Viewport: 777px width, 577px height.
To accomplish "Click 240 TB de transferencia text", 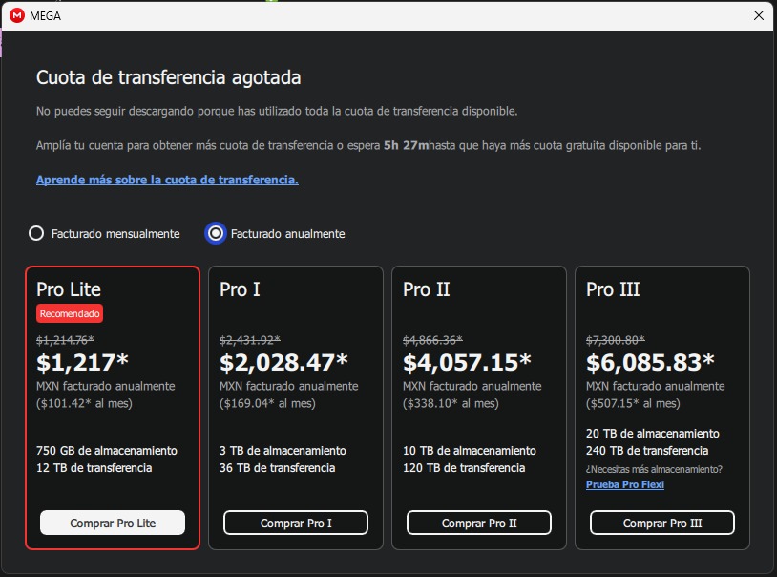I will pyautogui.click(x=647, y=451).
